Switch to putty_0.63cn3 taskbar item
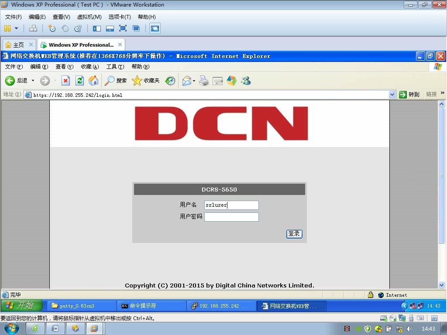 (82, 306)
